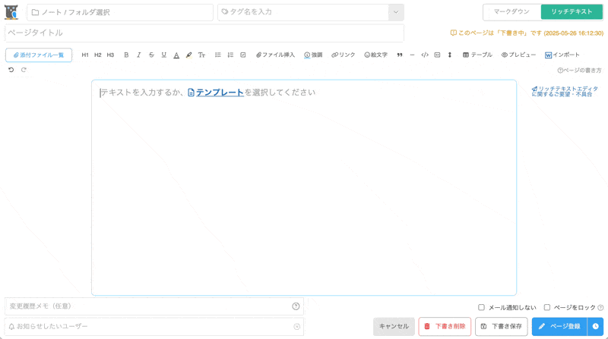This screenshot has width=608, height=339.
Task: Open the text color tool
Action: coord(176,55)
